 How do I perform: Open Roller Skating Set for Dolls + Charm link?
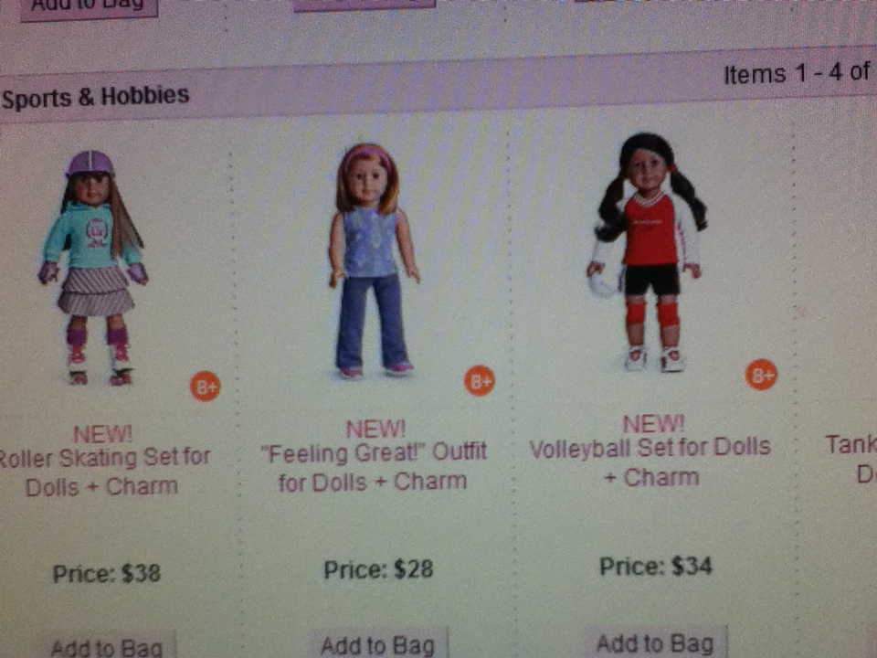click(103, 472)
